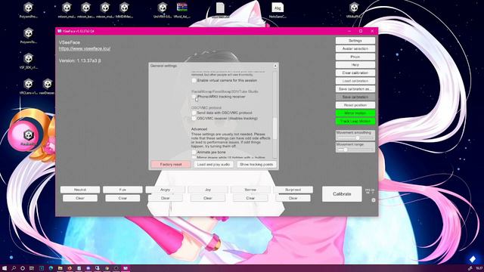Click the gear icon below FPS counter
The height and width of the screenshot is (272, 484).
click(x=373, y=200)
